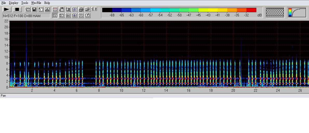The width and height of the screenshot is (309, 133).
Task: Open the WavFile menu
Action: 36,3
